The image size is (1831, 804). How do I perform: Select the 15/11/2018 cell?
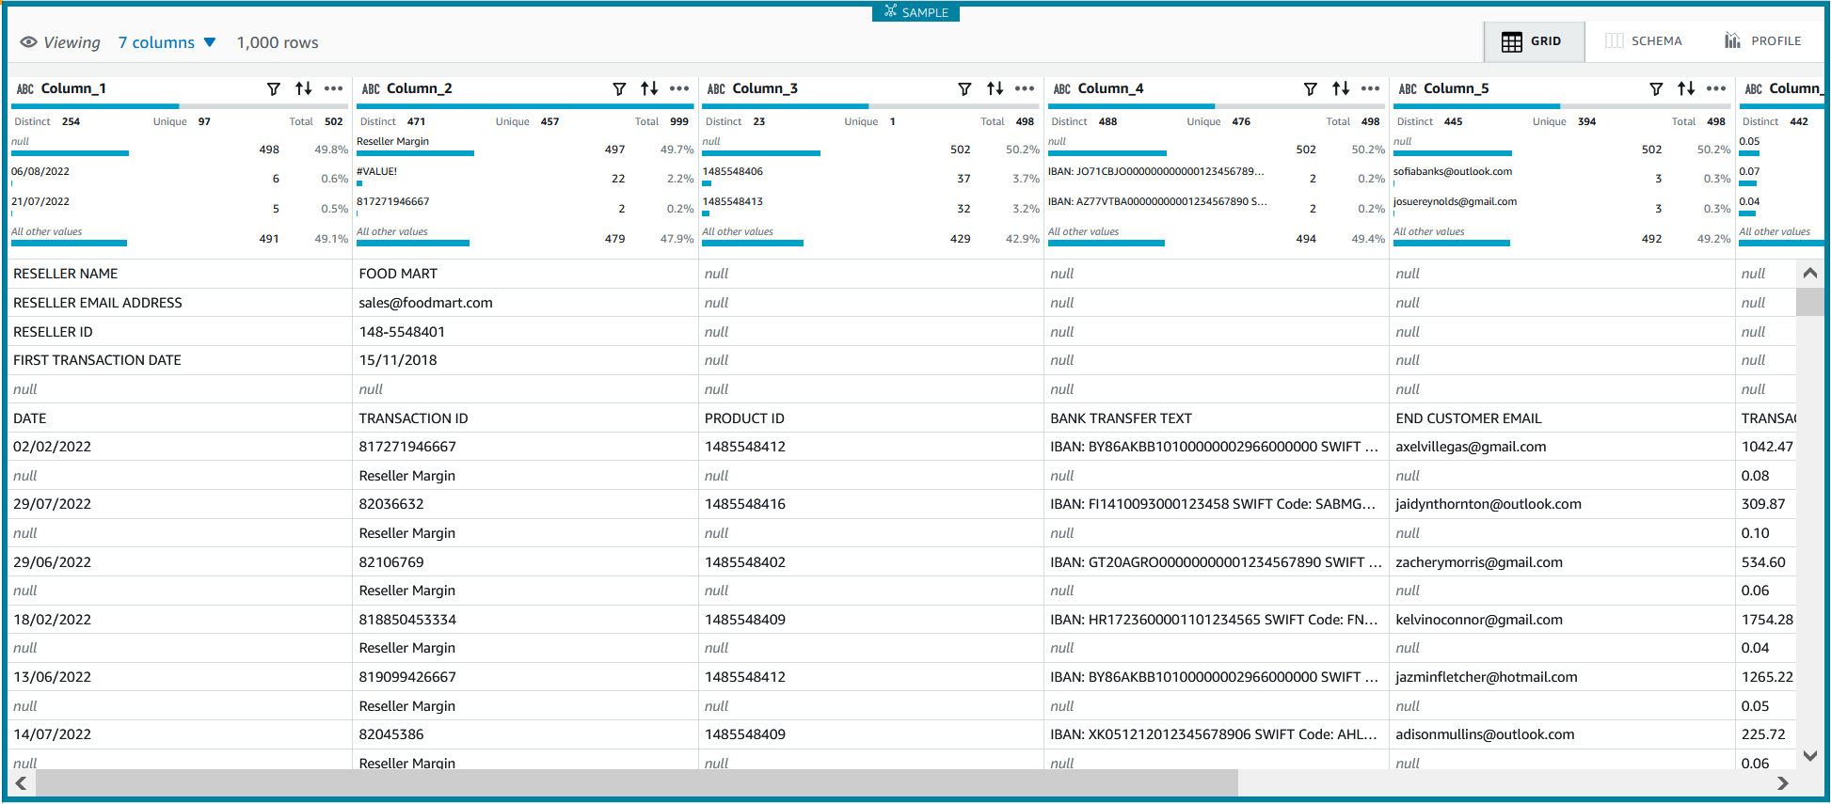point(525,360)
